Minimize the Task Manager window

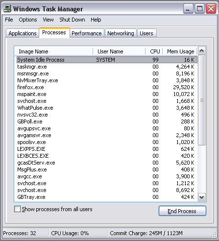188,8
